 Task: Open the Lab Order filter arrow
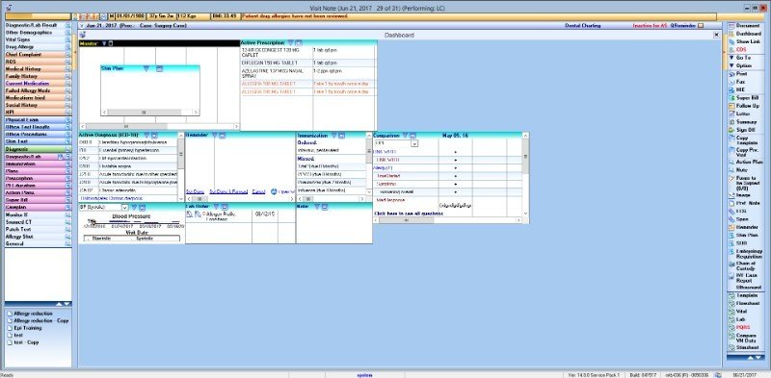(x=216, y=207)
